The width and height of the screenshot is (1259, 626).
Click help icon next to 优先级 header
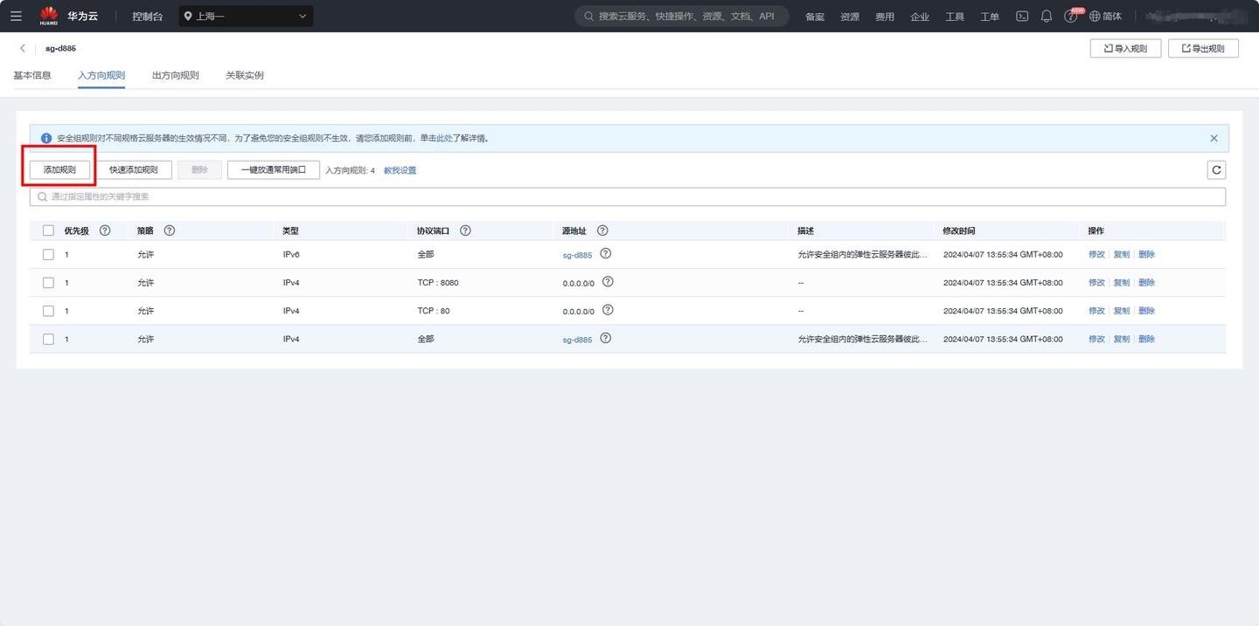pos(105,230)
